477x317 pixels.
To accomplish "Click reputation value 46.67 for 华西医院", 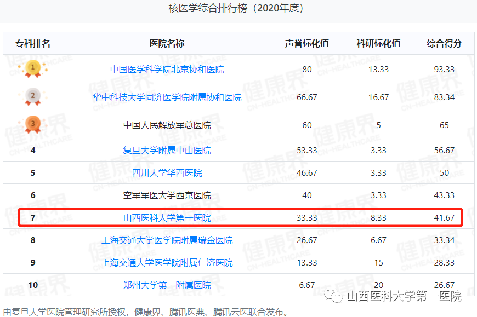I will [307, 173].
